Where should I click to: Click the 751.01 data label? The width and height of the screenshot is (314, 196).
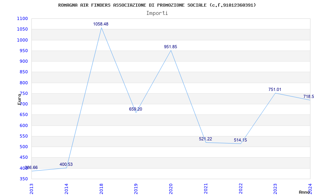click(x=275, y=90)
